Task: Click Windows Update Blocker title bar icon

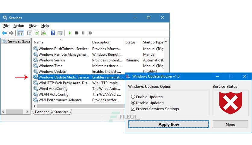Action: pos(128,76)
